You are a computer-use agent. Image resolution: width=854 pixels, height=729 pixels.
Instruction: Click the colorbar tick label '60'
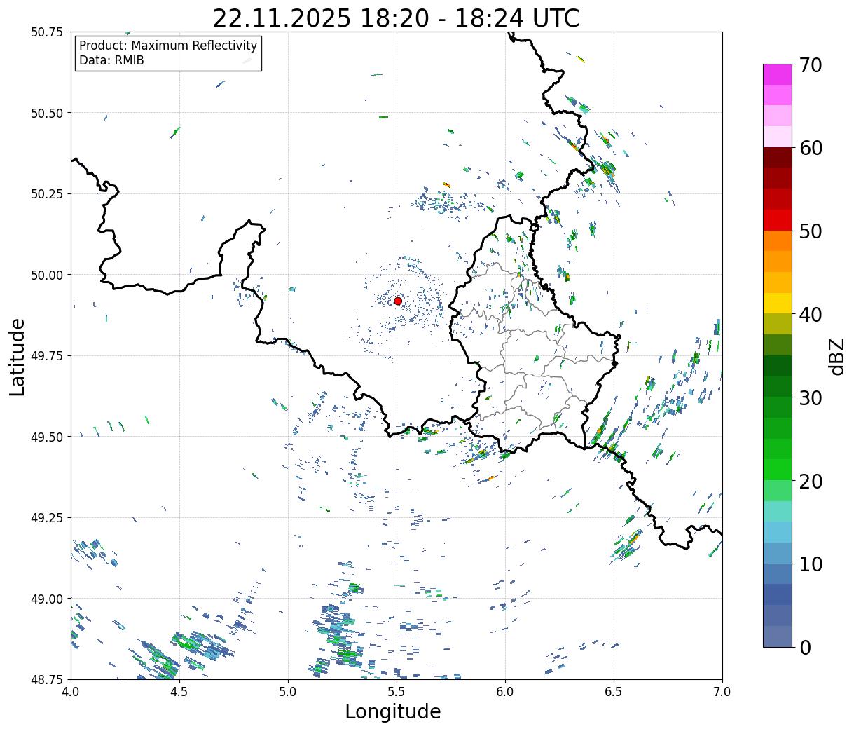point(810,148)
